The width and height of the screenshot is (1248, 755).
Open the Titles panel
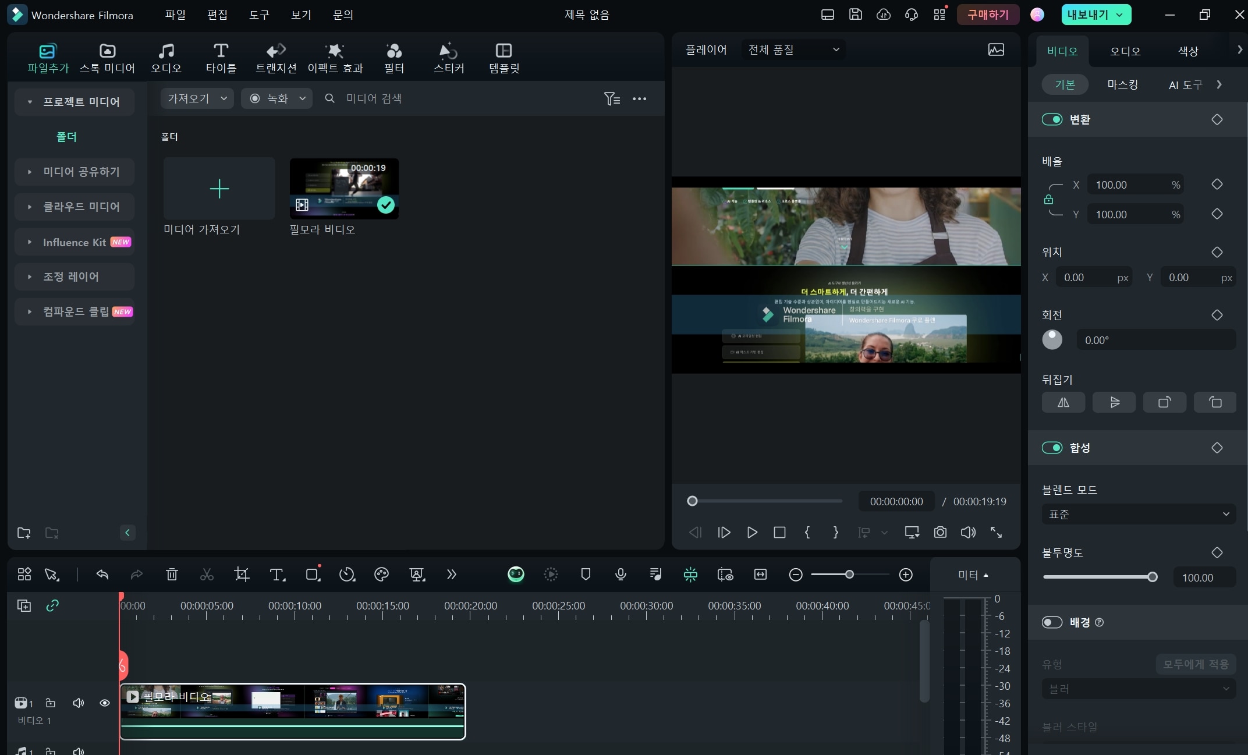click(221, 58)
